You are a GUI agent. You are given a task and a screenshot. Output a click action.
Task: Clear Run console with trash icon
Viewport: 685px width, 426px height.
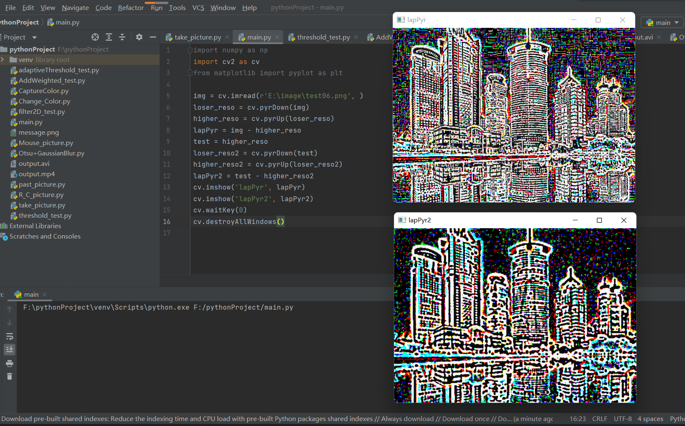coord(10,377)
